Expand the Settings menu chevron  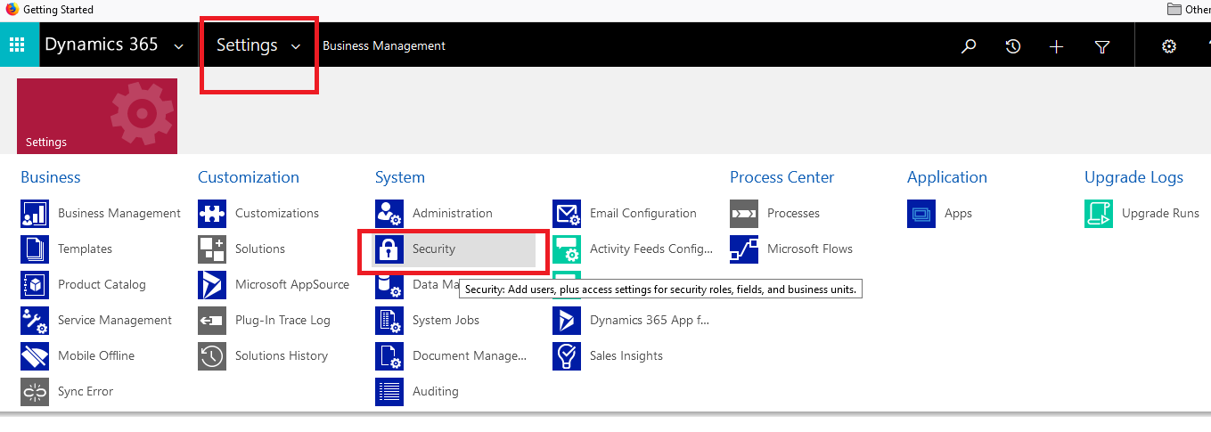(x=296, y=46)
